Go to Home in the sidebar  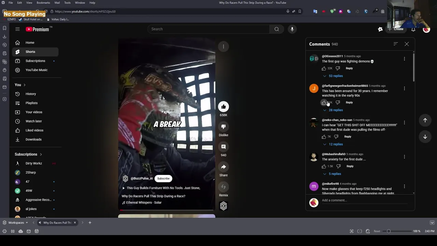click(x=35, y=43)
